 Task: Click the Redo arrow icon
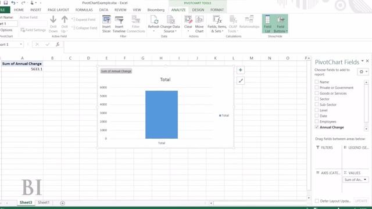coord(23,3)
